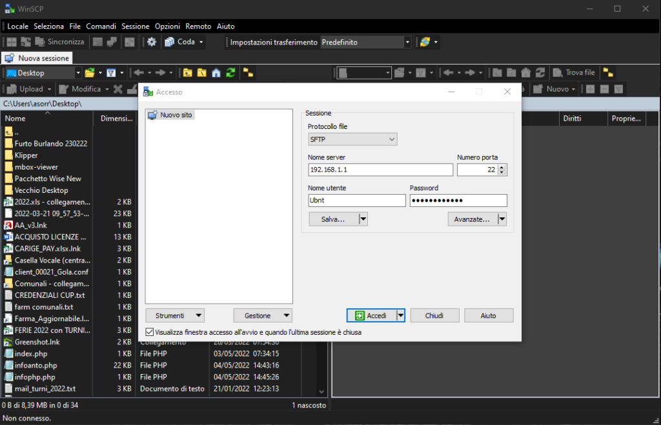Viewport: 661px width, 425px height.
Task: Click the remote parent directory icon
Action: (497, 72)
